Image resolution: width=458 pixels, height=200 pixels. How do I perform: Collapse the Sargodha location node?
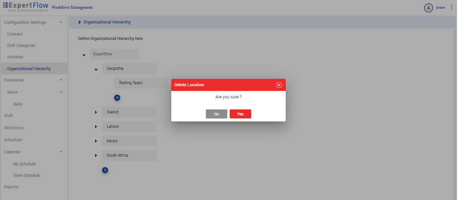pyautogui.click(x=96, y=69)
